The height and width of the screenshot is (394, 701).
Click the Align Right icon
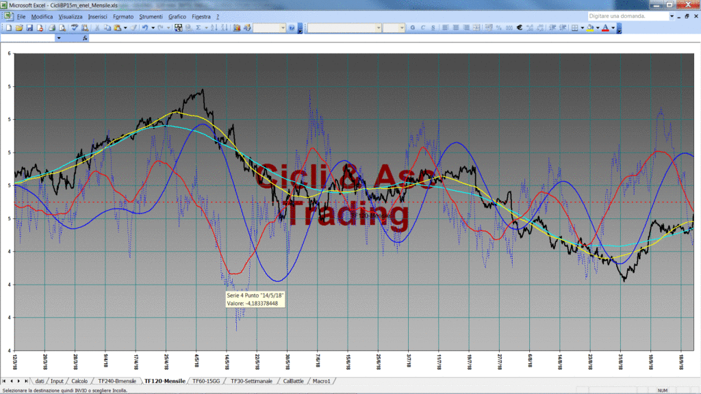466,27
